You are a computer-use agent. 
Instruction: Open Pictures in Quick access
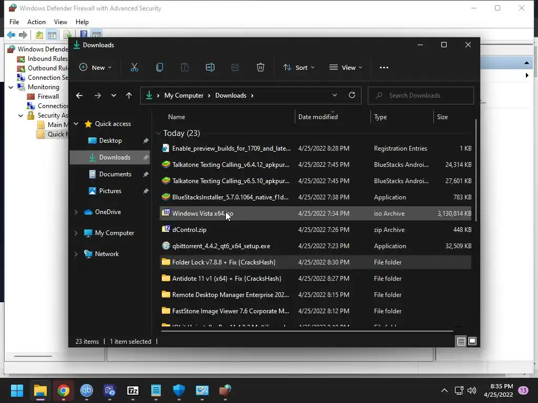point(110,191)
